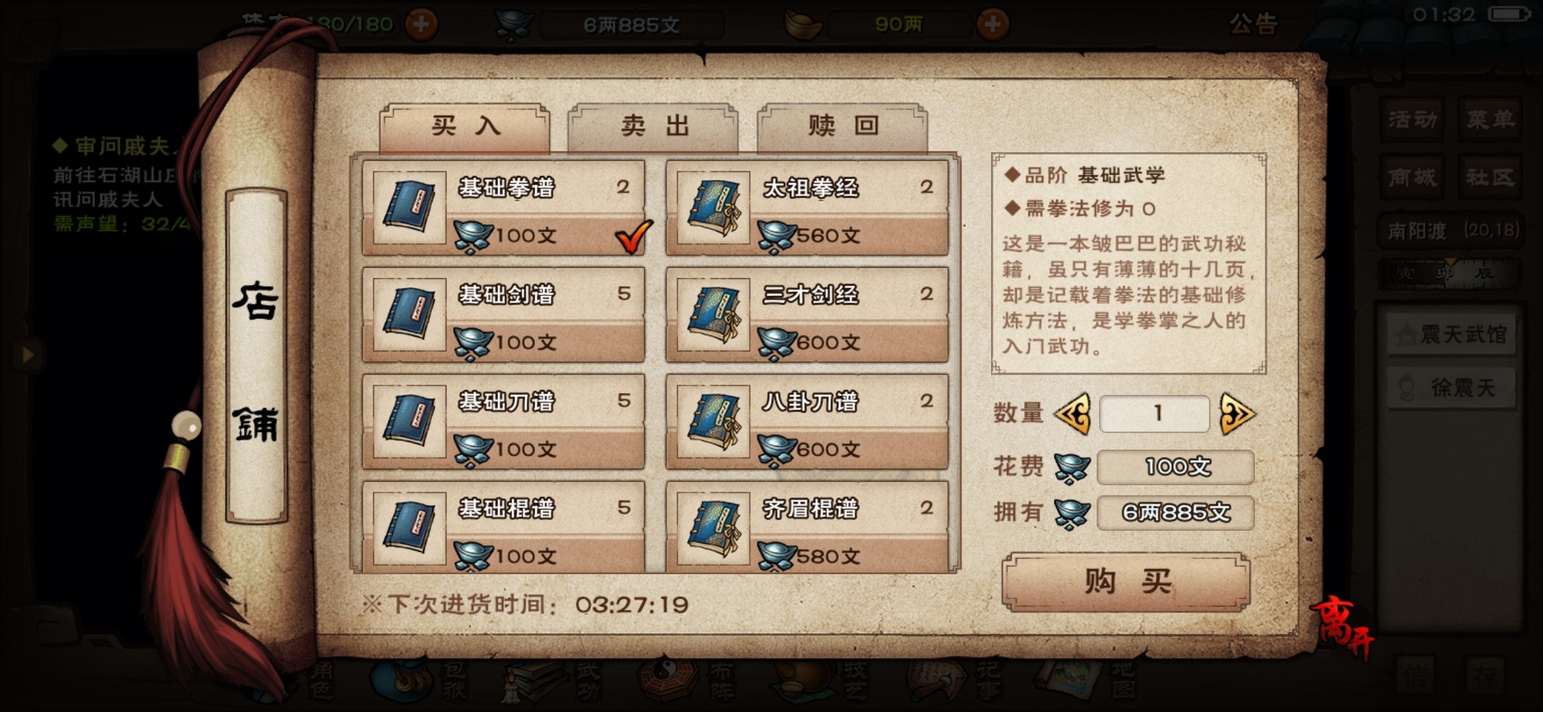Tap the plus icon next to stamina
1543x712 pixels.
[421, 25]
